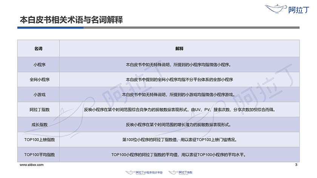Select the 全网小程序 term cell

tap(38, 79)
